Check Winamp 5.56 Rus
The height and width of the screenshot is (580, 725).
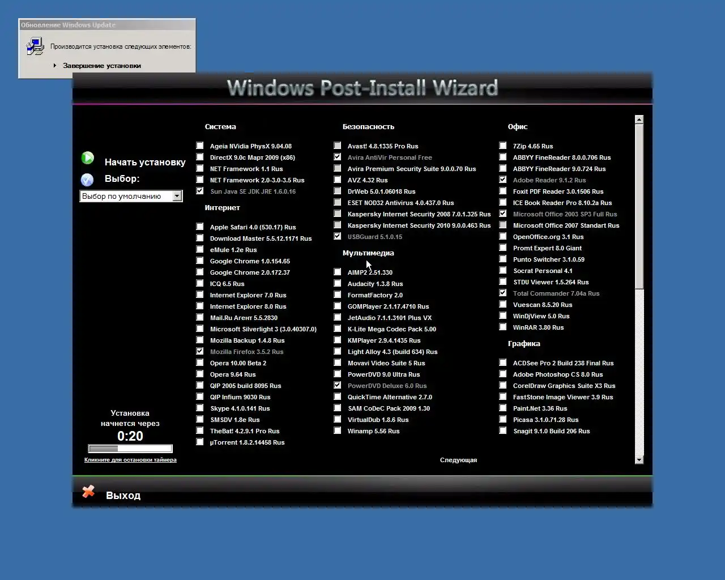[338, 430]
